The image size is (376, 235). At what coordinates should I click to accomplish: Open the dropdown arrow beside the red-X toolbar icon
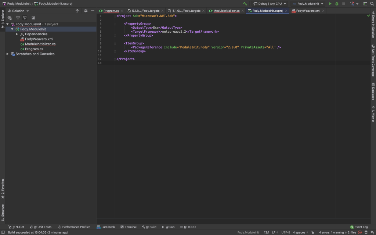click(x=357, y=4)
